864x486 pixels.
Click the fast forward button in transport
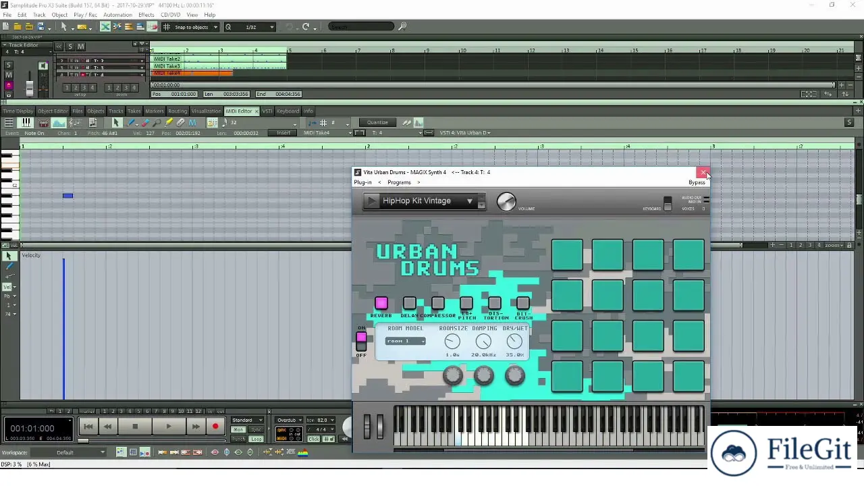click(195, 426)
